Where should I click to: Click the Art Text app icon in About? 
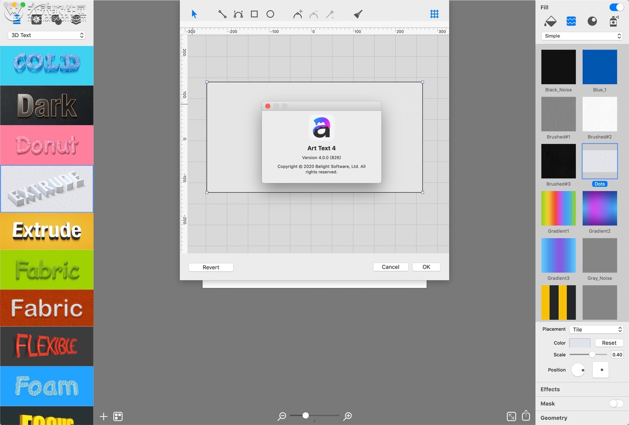pyautogui.click(x=322, y=127)
